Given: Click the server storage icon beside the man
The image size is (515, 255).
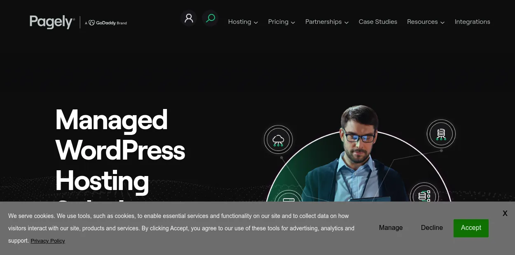Looking at the screenshot, I should [x=424, y=195].
